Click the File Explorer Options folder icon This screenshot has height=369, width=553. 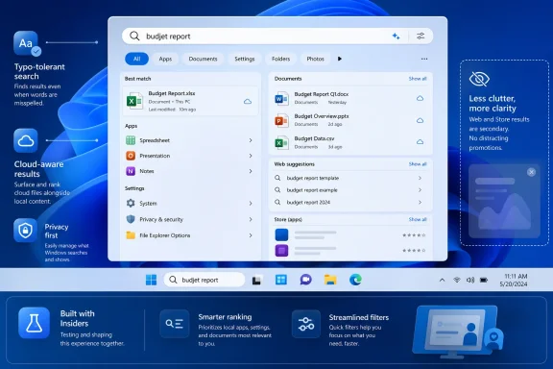click(x=131, y=235)
